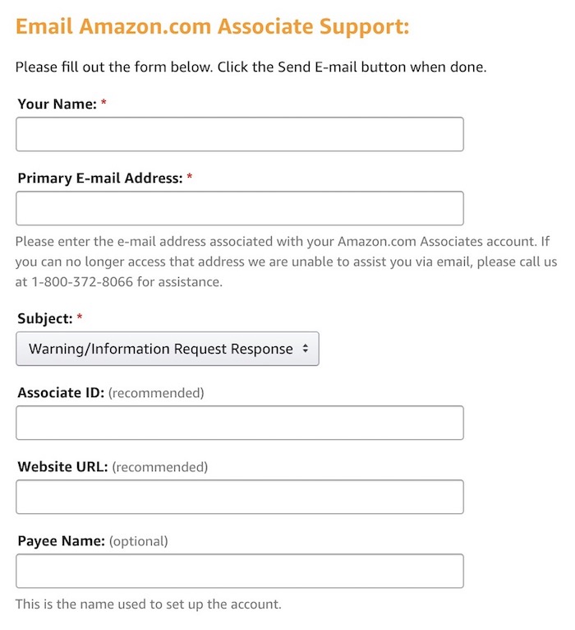Click the Payee Name text field
The image size is (575, 630).
pyautogui.click(x=239, y=571)
